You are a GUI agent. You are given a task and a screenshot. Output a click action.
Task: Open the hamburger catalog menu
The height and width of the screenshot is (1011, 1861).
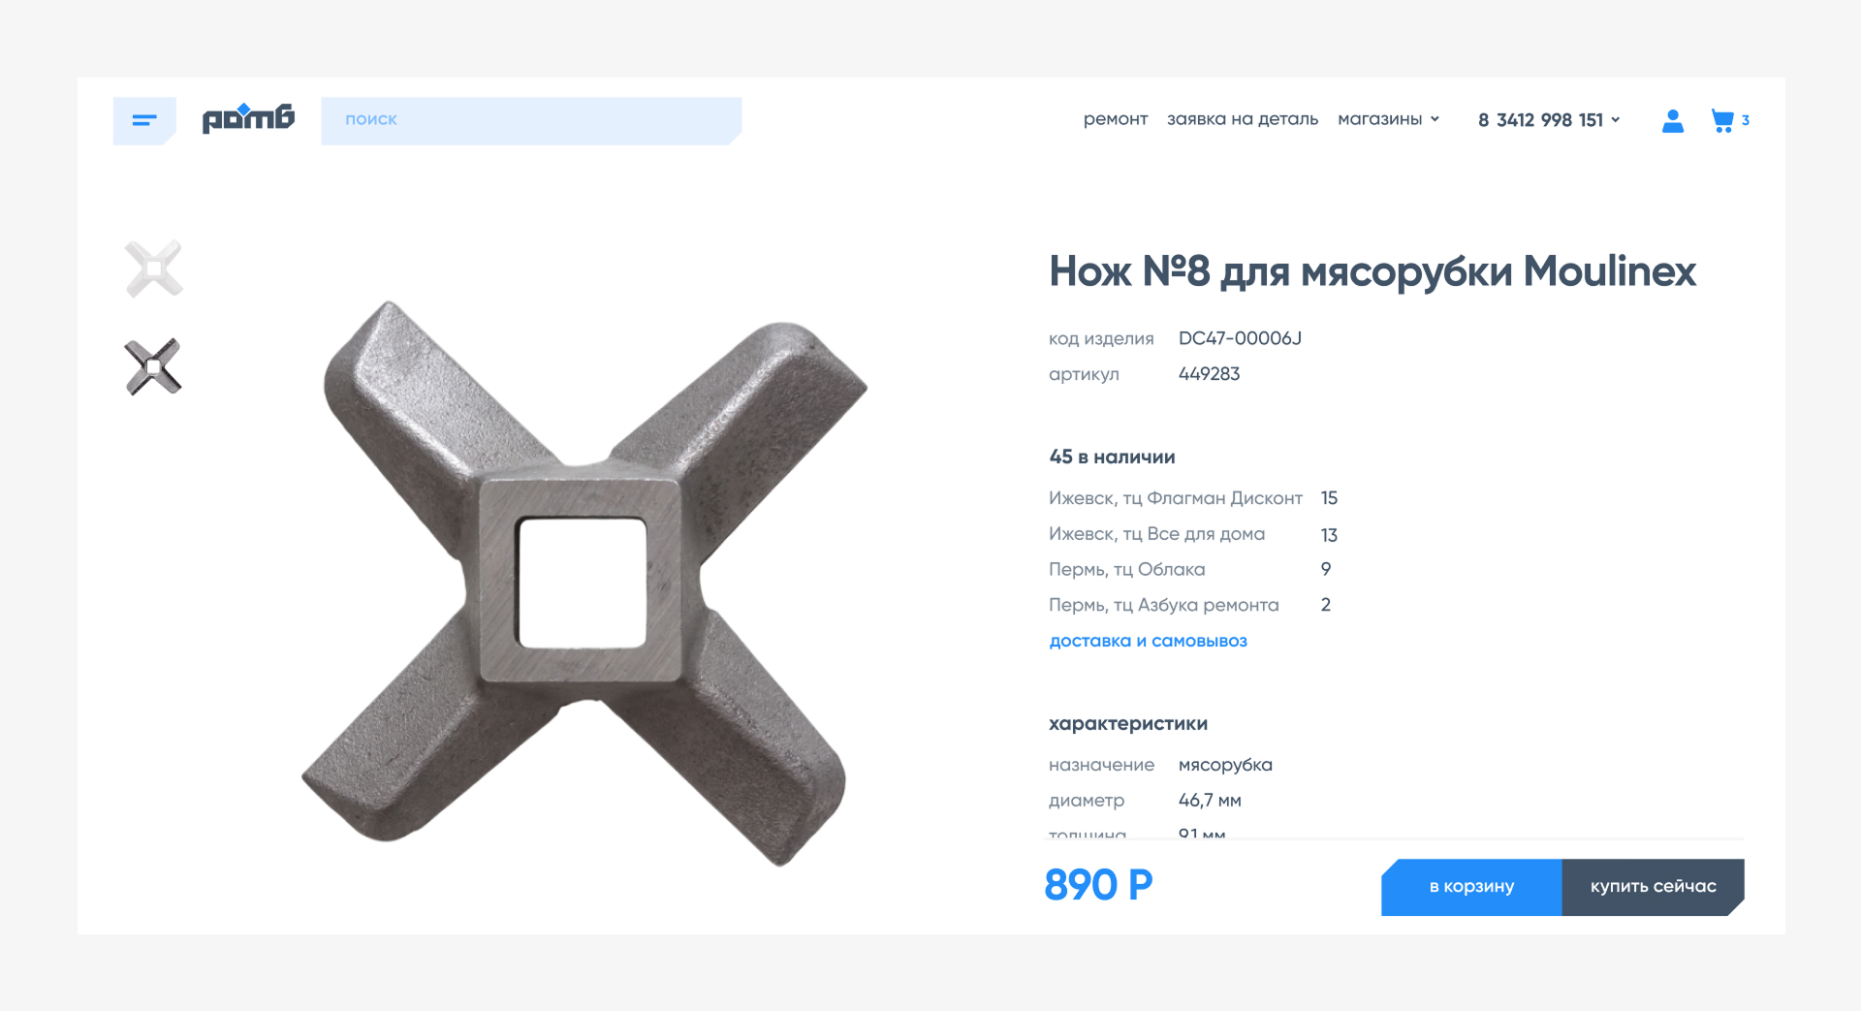tap(144, 120)
